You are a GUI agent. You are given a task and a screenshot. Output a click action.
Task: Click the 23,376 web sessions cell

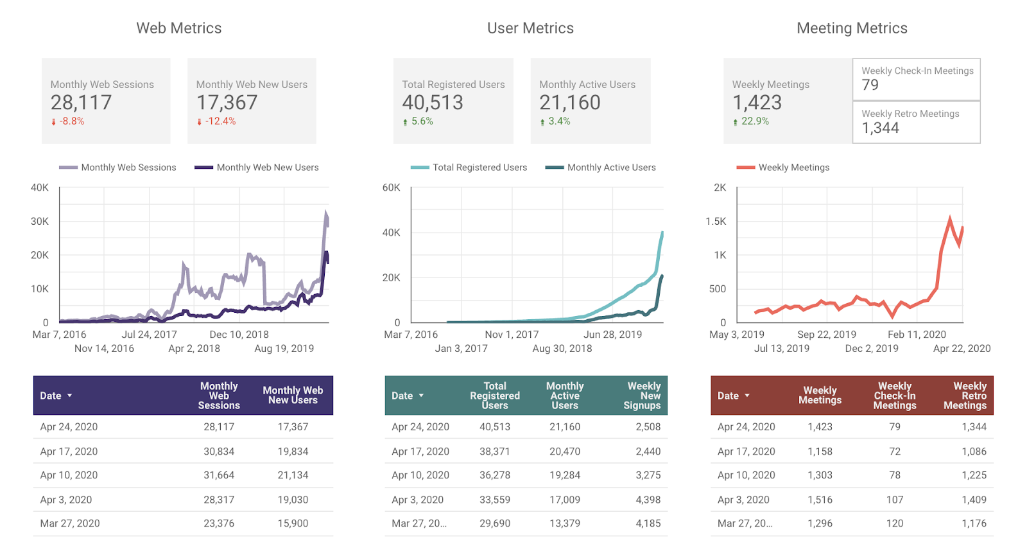[219, 523]
